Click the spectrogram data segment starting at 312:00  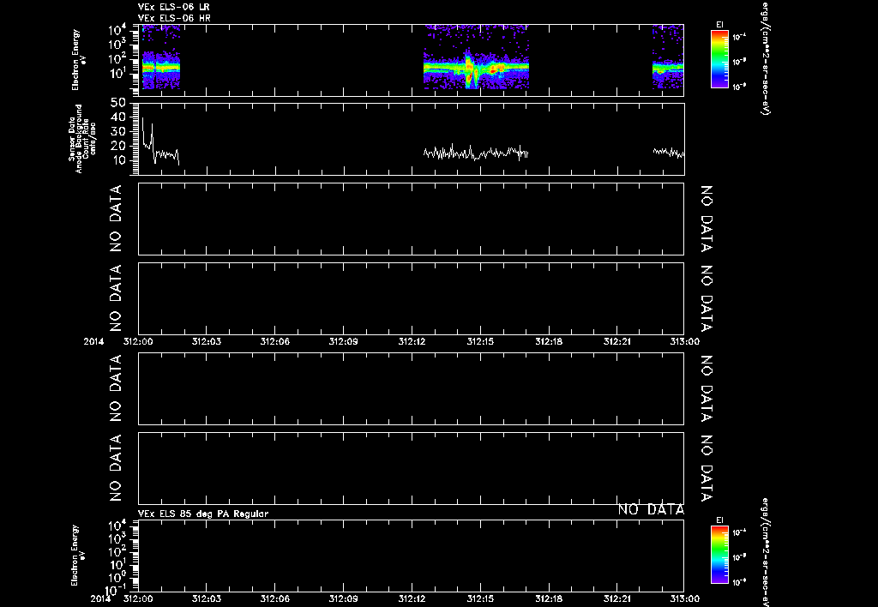coord(160,57)
